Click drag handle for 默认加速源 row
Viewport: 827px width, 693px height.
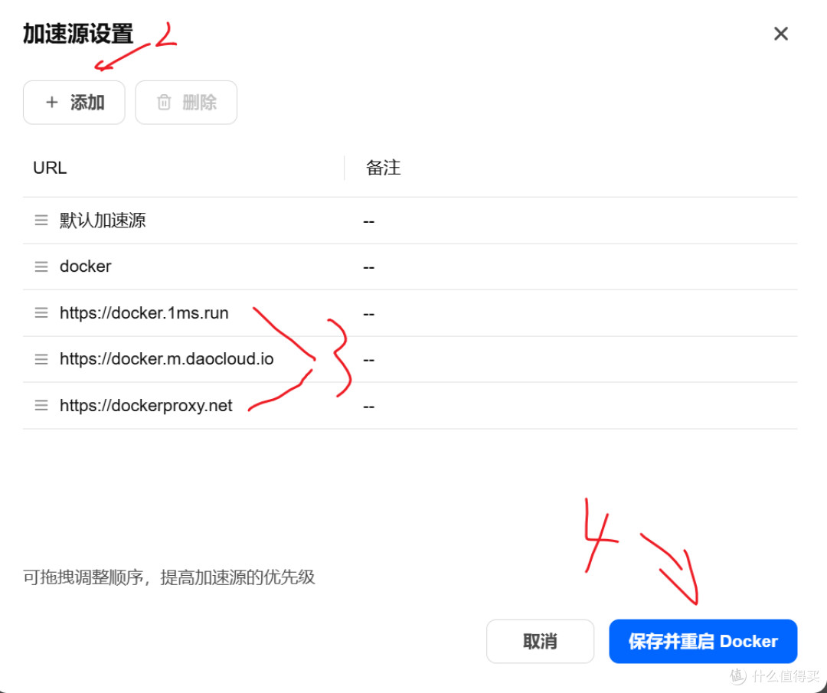pyautogui.click(x=41, y=220)
